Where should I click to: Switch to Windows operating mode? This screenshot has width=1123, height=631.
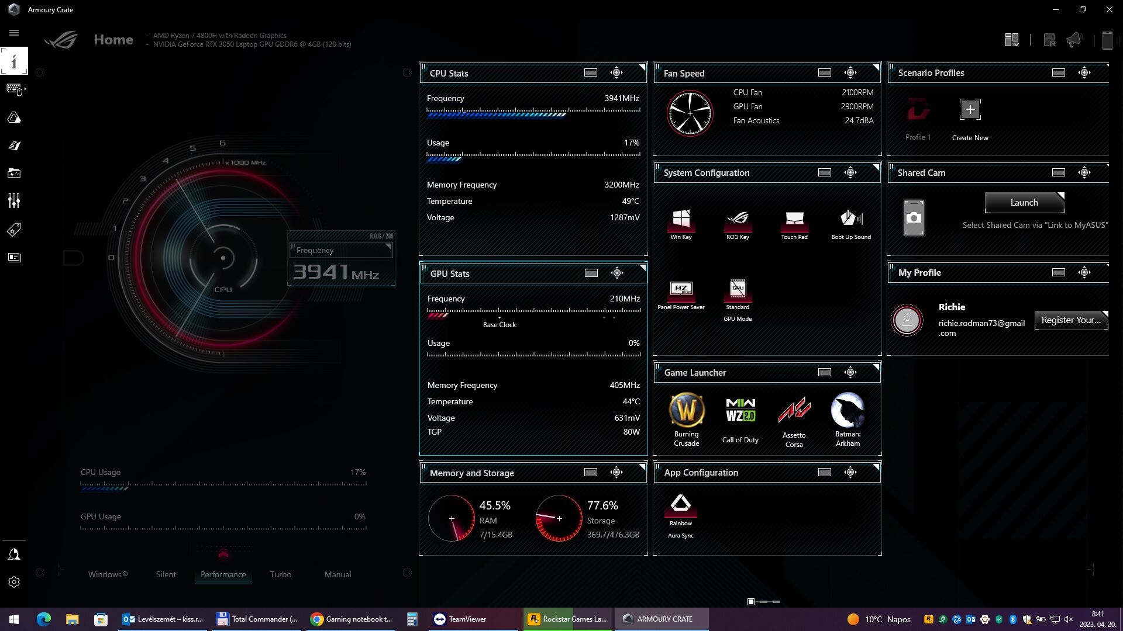pos(108,574)
